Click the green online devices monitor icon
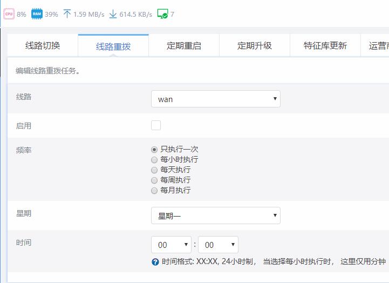 pyautogui.click(x=162, y=14)
